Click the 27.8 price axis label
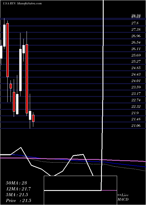 click(x=135, y=23)
